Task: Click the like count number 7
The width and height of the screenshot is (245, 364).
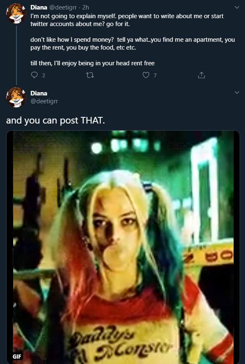Action: (x=155, y=75)
